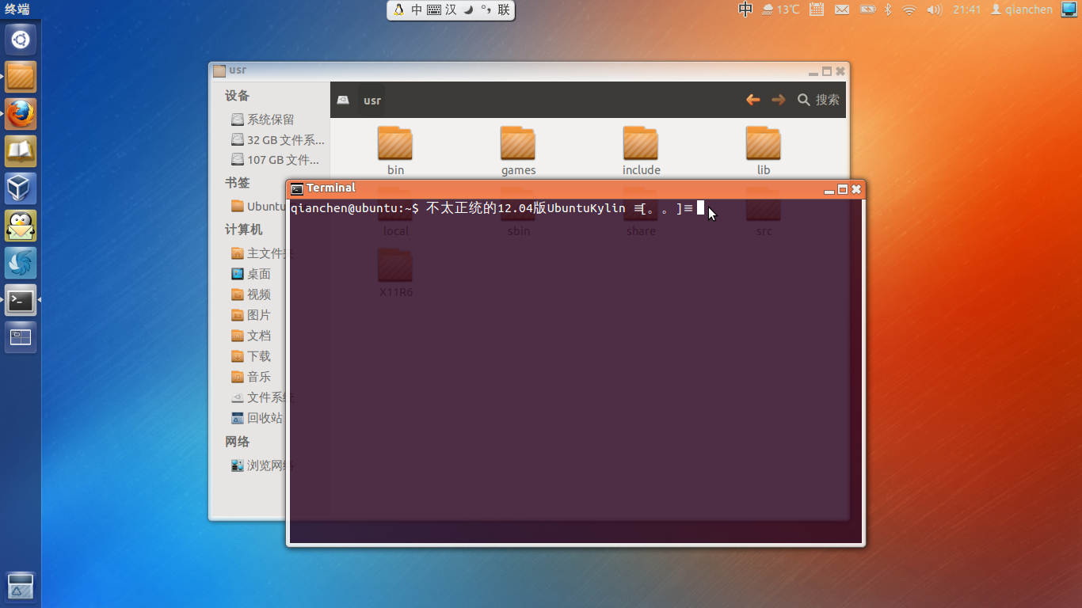The height and width of the screenshot is (608, 1082).
Task: Toggle punctuation mode on input bar
Action: [x=486, y=10]
